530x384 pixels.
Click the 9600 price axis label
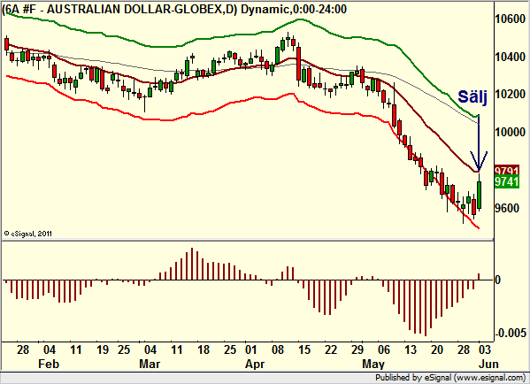click(507, 208)
